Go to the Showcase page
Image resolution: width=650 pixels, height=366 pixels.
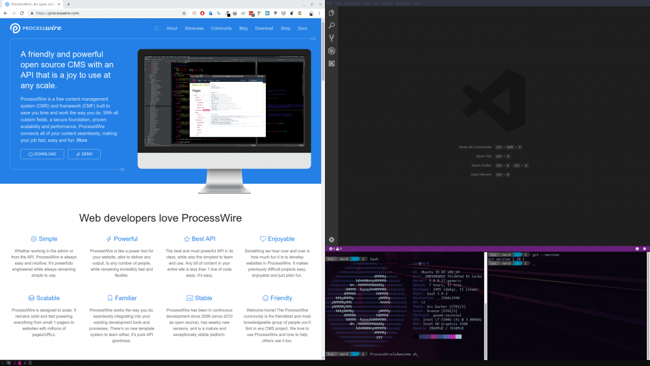click(194, 29)
